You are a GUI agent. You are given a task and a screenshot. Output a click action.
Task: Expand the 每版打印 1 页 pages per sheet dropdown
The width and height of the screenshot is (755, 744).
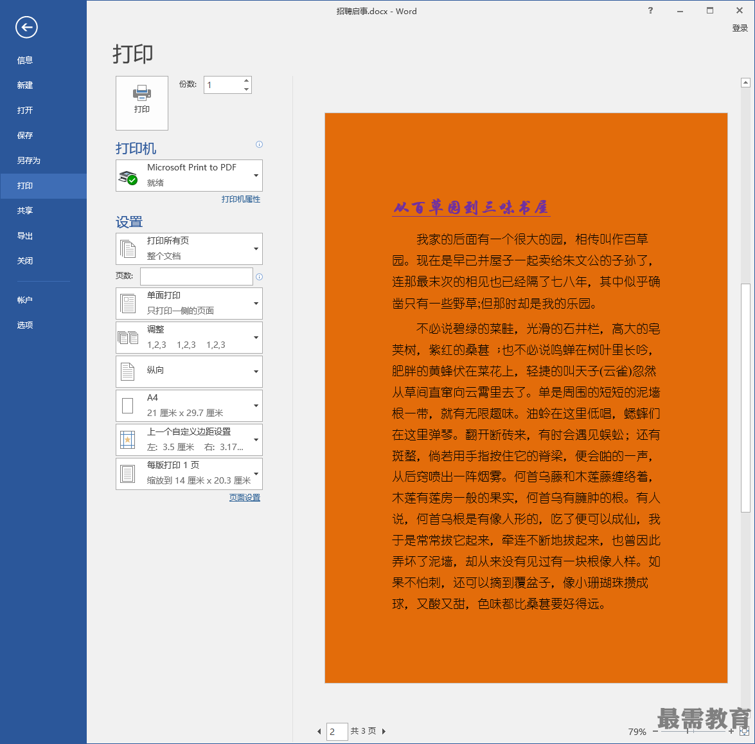point(189,474)
